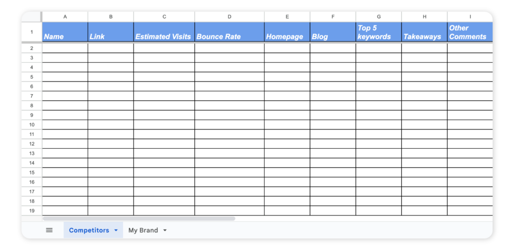Click the Top 5 keywords header cell

[x=378, y=32]
